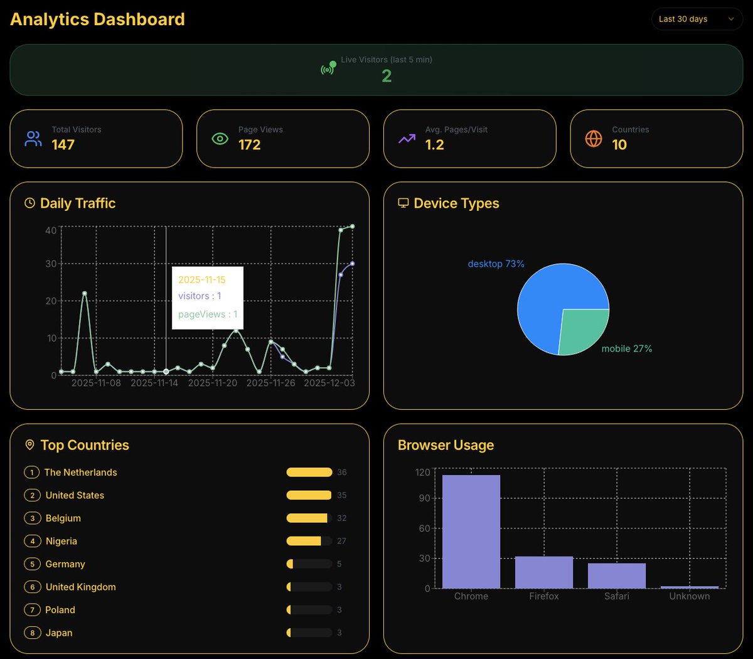The height and width of the screenshot is (659, 753).
Task: Click the Belgium progress bar
Action: pyautogui.click(x=309, y=518)
